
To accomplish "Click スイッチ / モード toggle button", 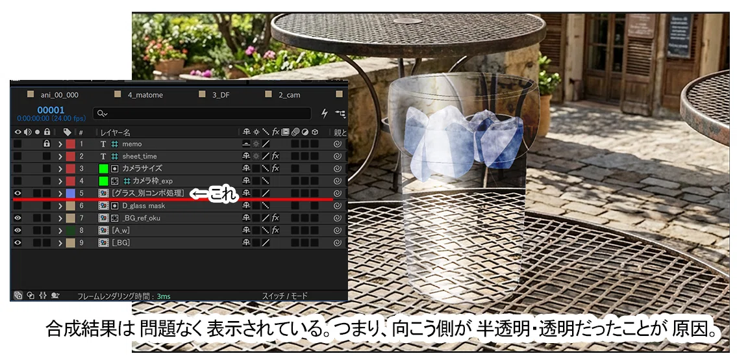I will pos(285,296).
